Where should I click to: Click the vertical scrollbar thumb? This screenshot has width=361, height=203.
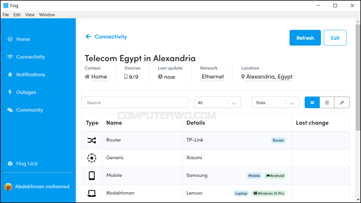pyautogui.click(x=358, y=77)
